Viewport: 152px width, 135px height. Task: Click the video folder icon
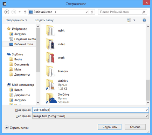click(x=50, y=44)
